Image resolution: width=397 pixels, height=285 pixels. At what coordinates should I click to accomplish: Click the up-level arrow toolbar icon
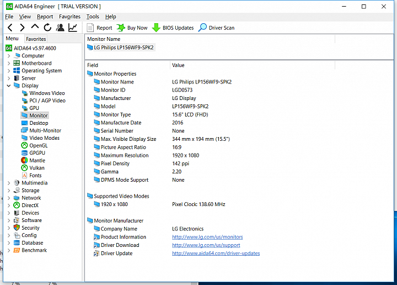(35, 27)
